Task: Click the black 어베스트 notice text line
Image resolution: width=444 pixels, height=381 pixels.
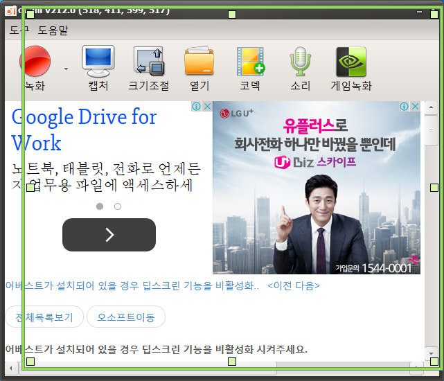Action: click(x=157, y=349)
